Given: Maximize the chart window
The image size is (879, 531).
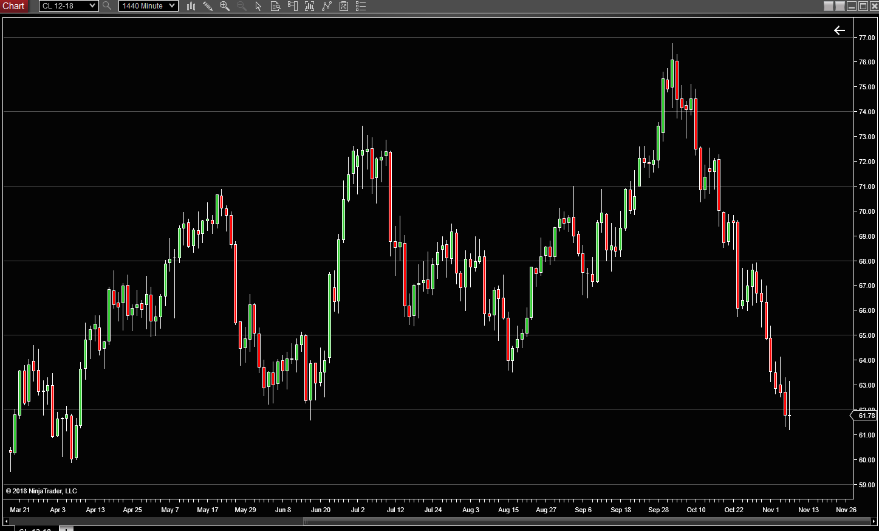Looking at the screenshot, I should pos(863,6).
